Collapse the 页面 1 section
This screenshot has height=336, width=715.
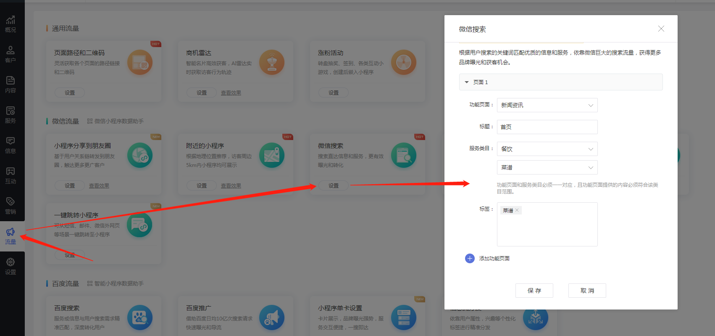click(x=561, y=82)
